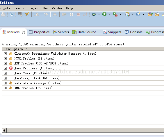Click the green Run button icon
Viewport: 164px width, 137px height.
pyautogui.click(x=104, y=14)
